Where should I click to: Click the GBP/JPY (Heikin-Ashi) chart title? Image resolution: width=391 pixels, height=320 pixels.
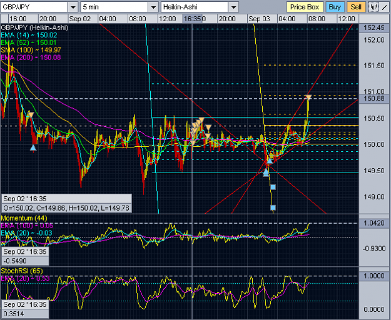34,27
